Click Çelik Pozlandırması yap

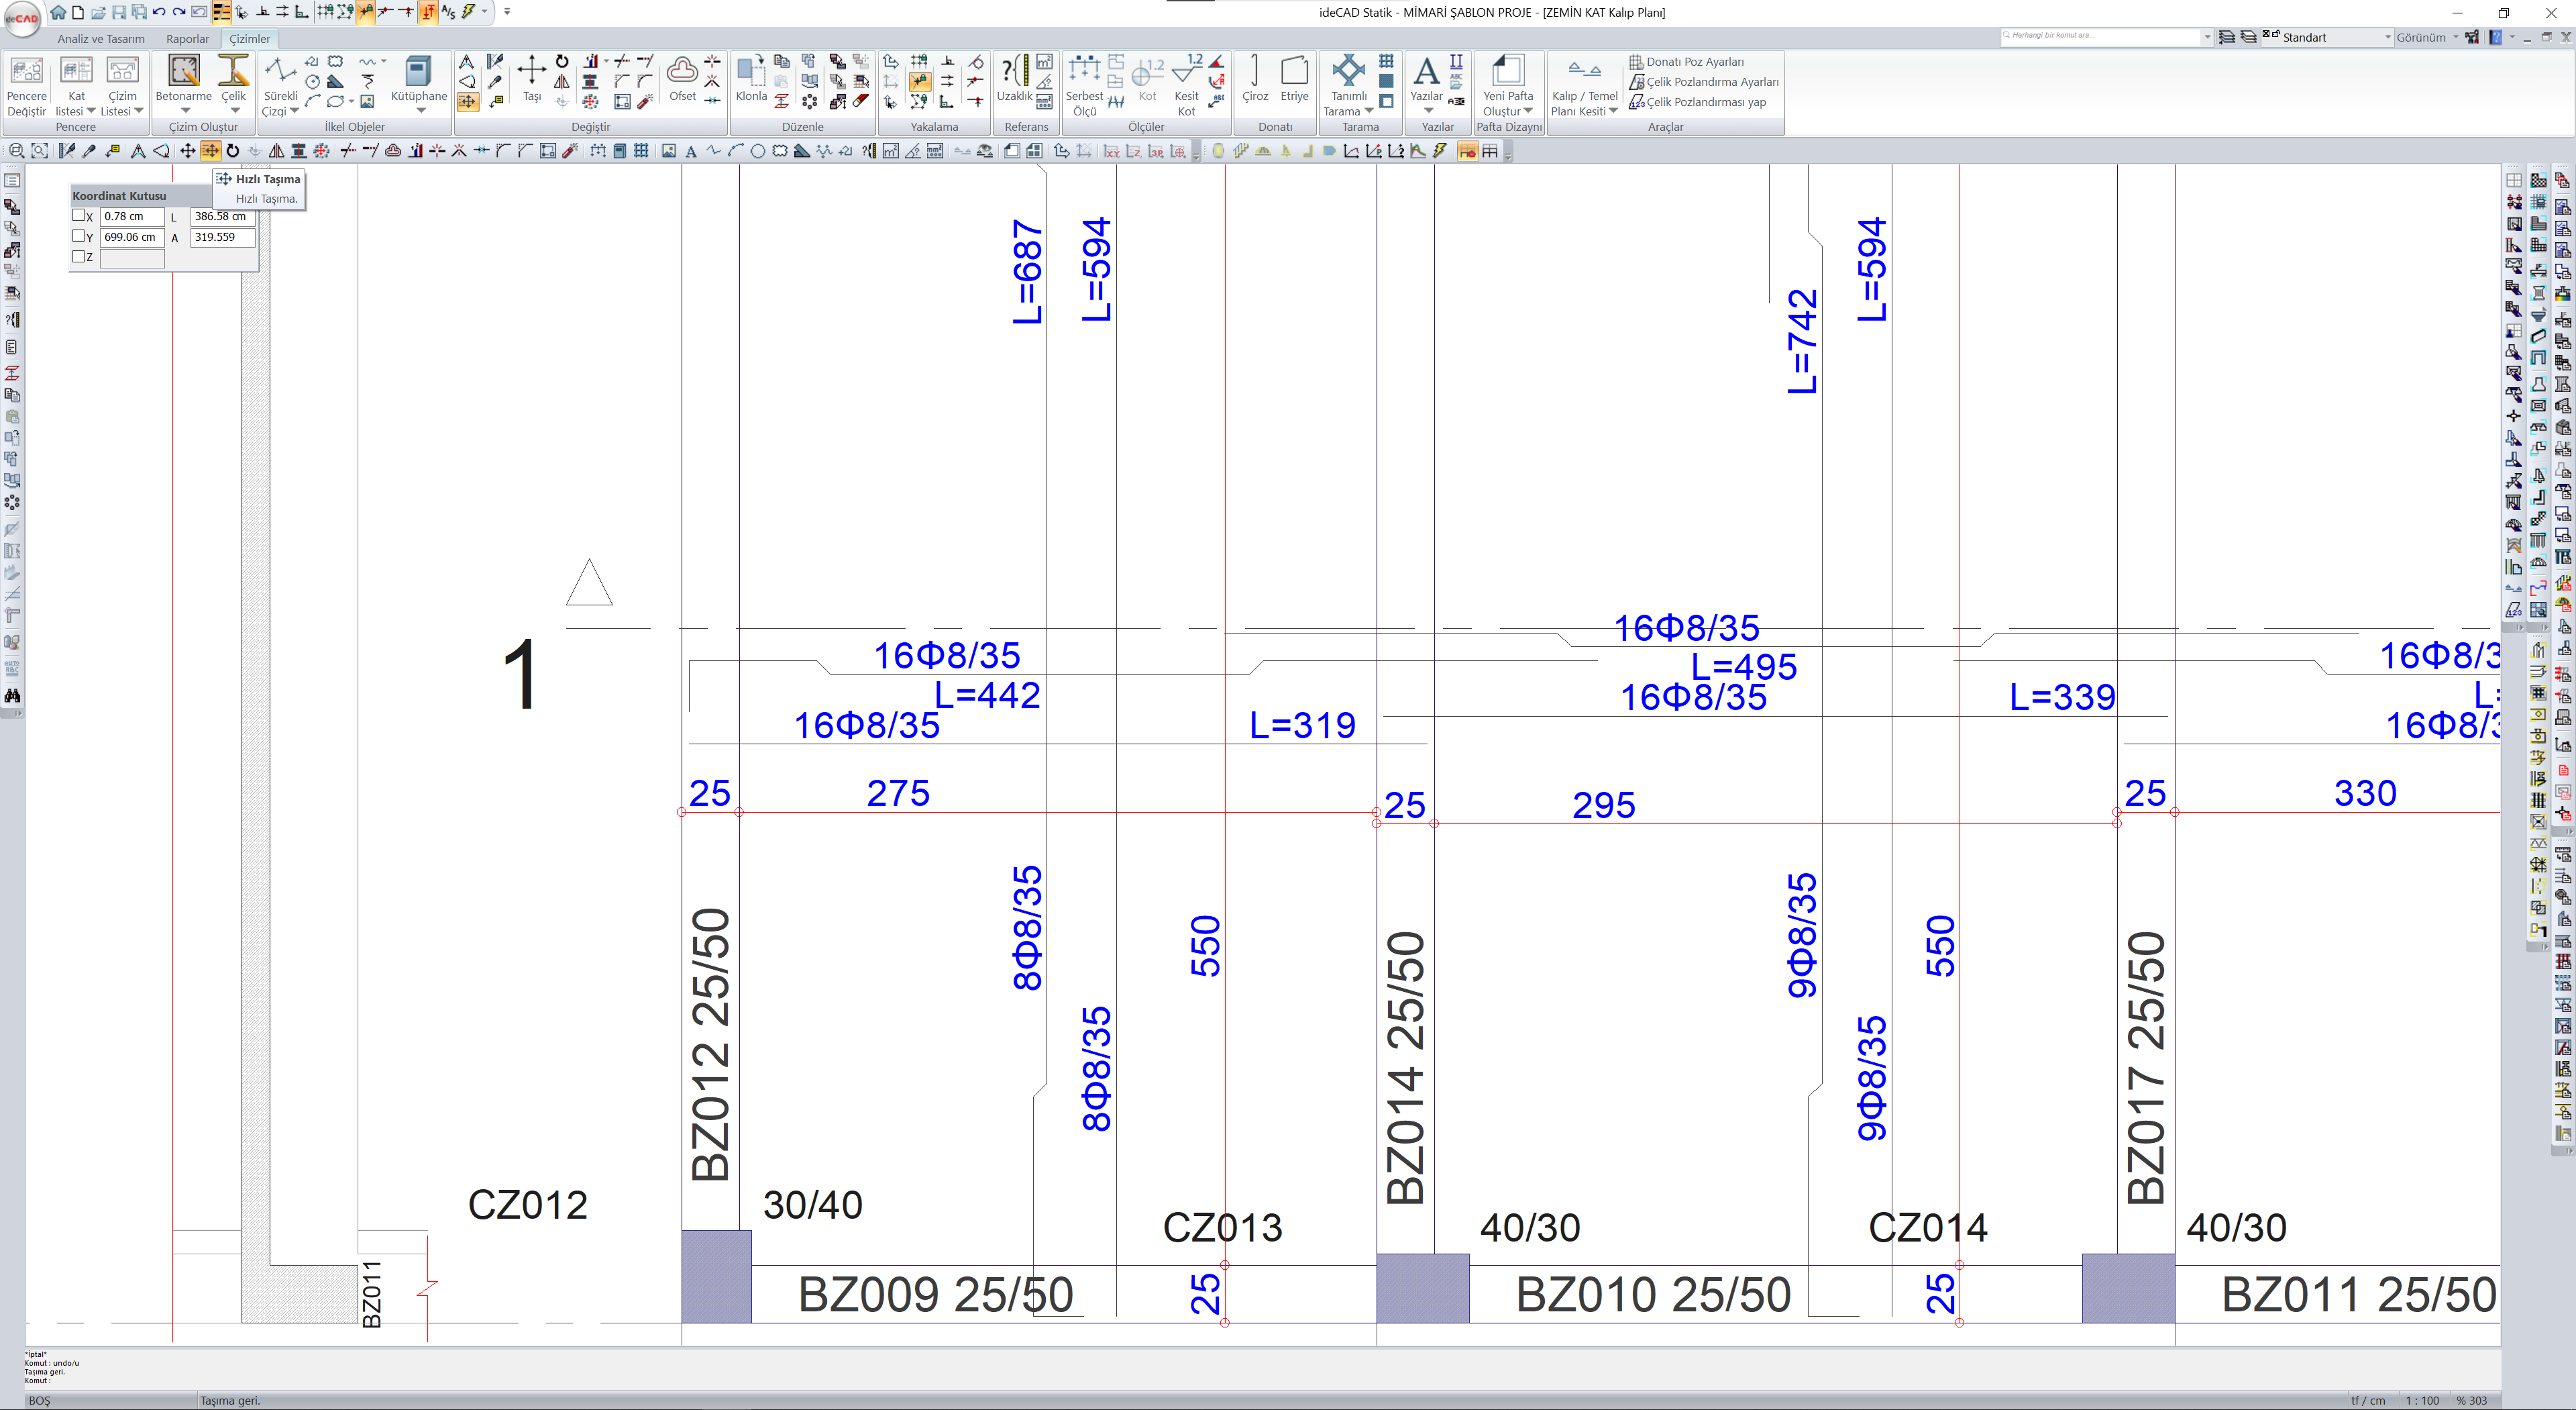pos(1705,102)
